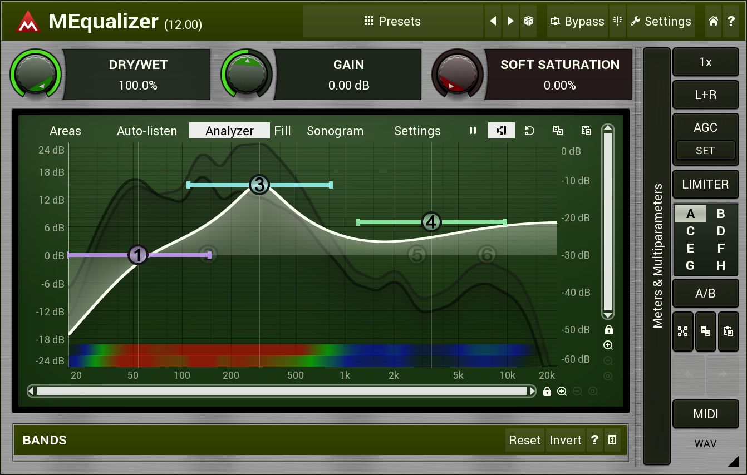Select preset slot A
747x475 pixels.
tap(690, 214)
